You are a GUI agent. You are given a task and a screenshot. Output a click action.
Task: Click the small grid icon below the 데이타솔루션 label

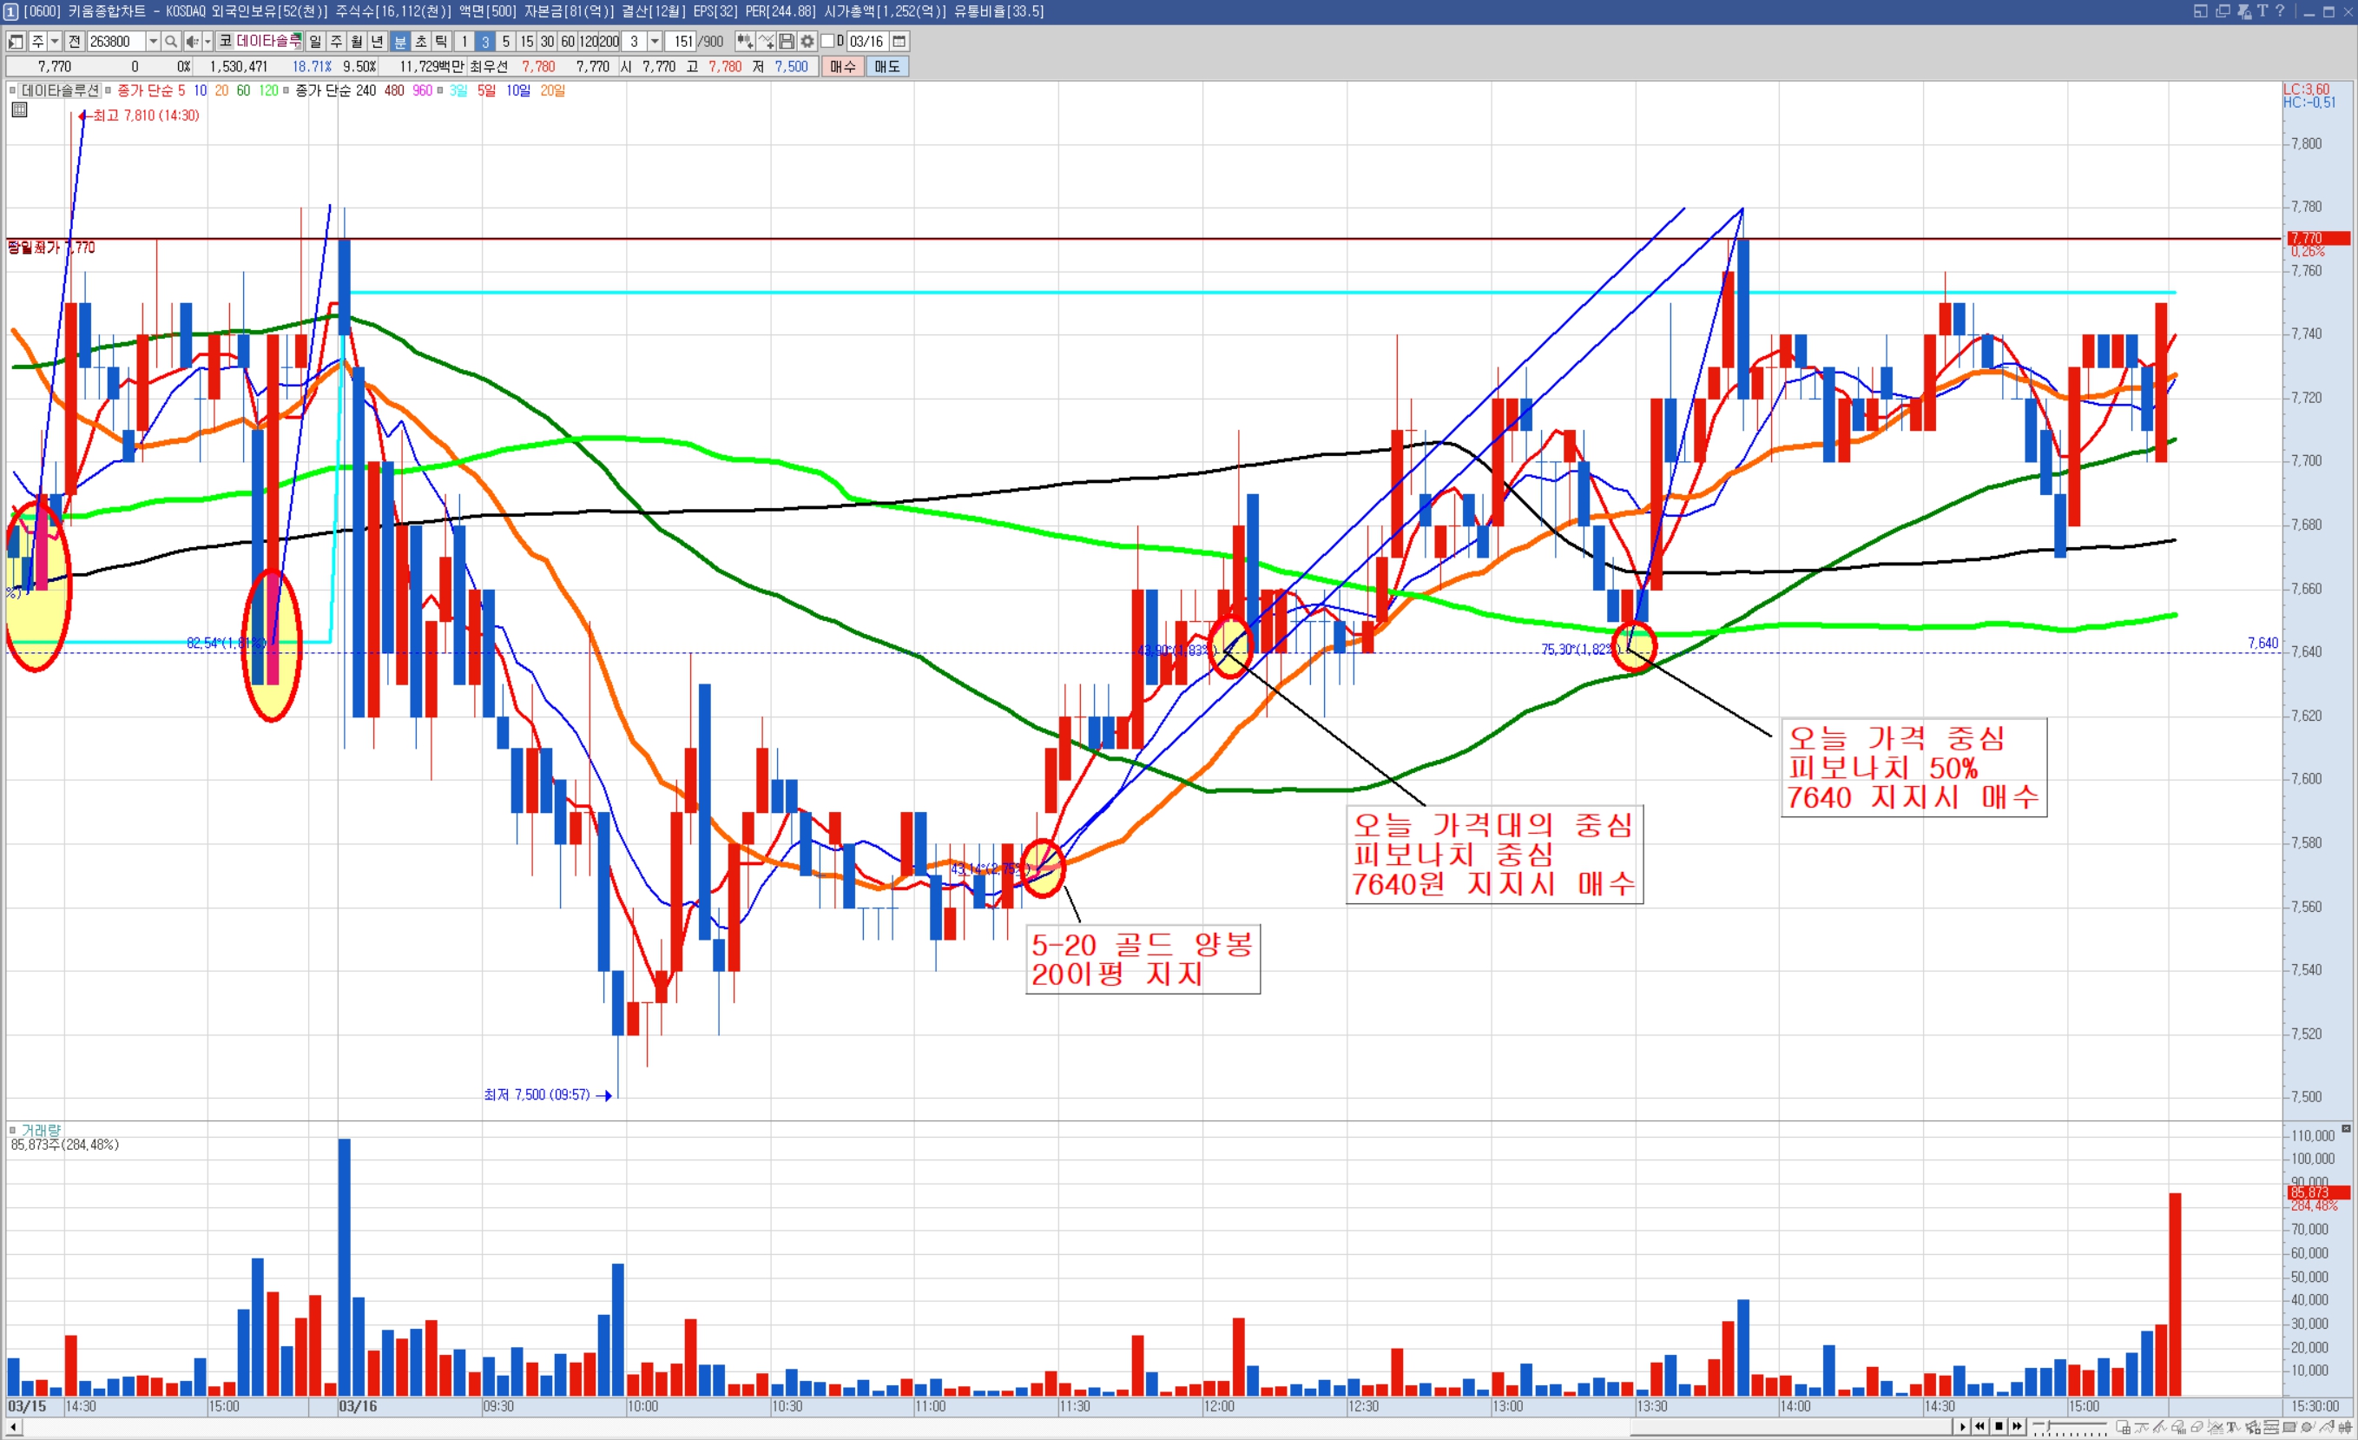(x=19, y=110)
